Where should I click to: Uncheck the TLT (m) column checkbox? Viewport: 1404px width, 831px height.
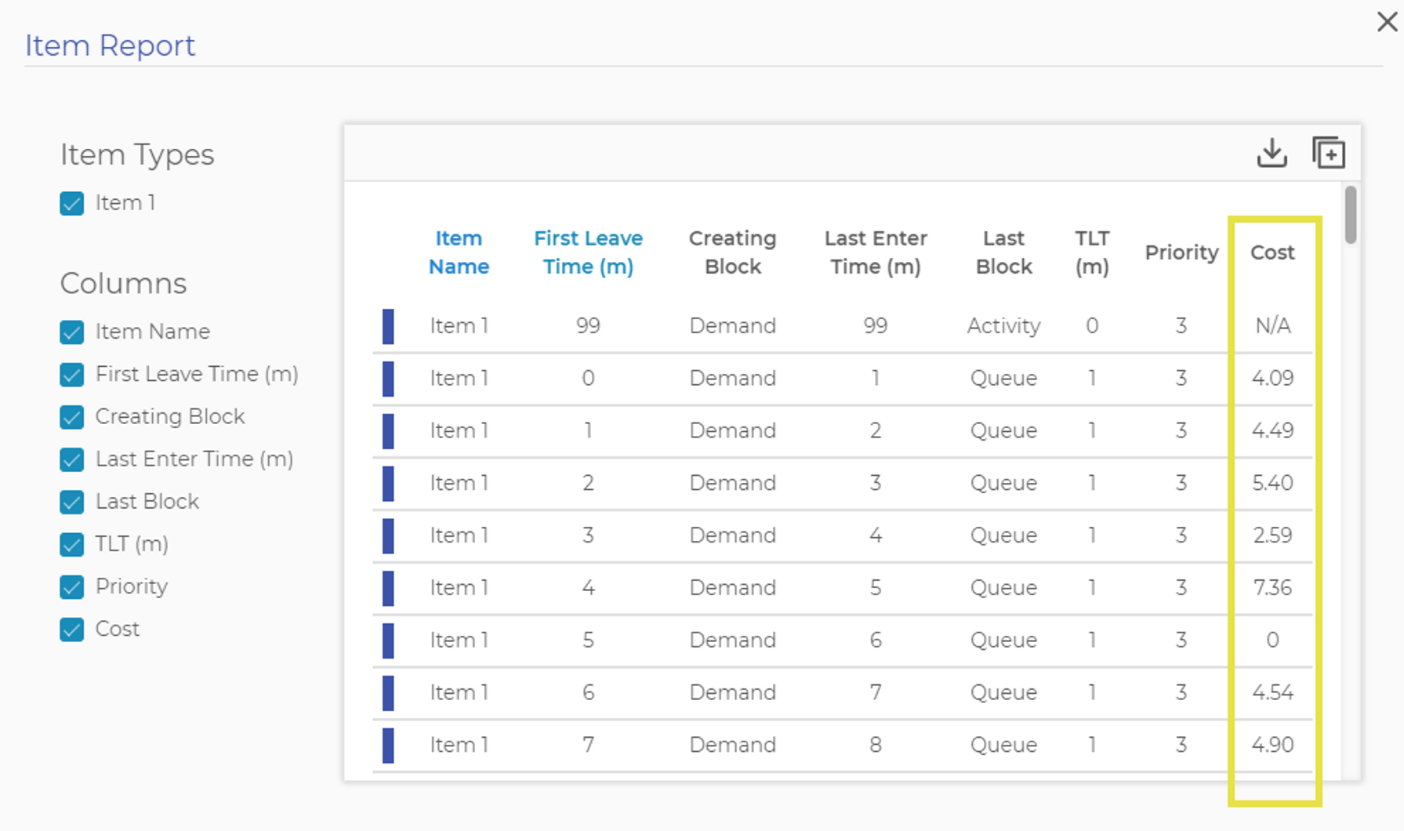tap(72, 545)
